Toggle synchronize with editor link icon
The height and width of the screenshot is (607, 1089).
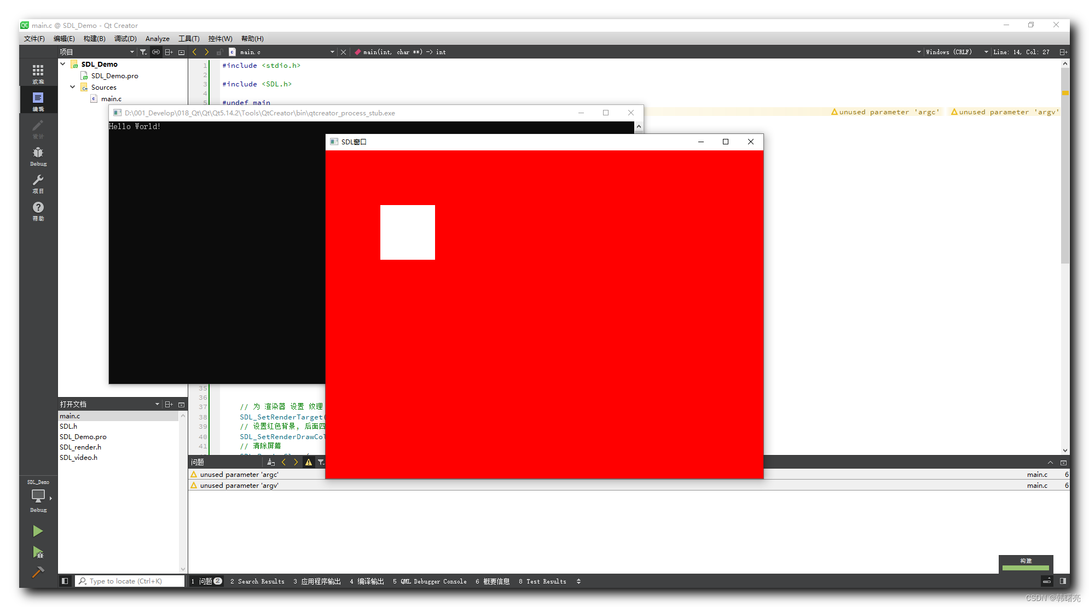[x=156, y=52]
